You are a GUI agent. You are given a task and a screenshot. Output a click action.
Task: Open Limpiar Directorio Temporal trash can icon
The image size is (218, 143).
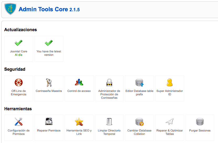pyautogui.click(x=109, y=122)
